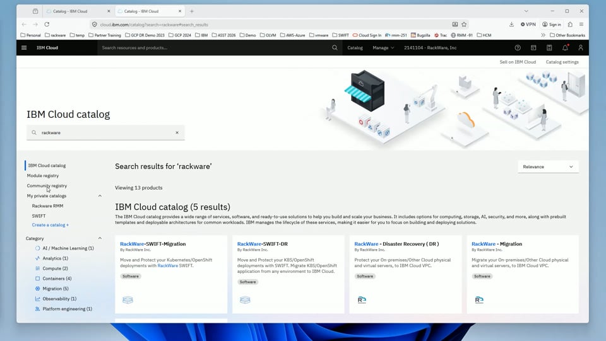Viewport: 606px width, 341px height.
Task: Click the icon on the RackWare-SWIFT-DR card
Action: pos(245,300)
